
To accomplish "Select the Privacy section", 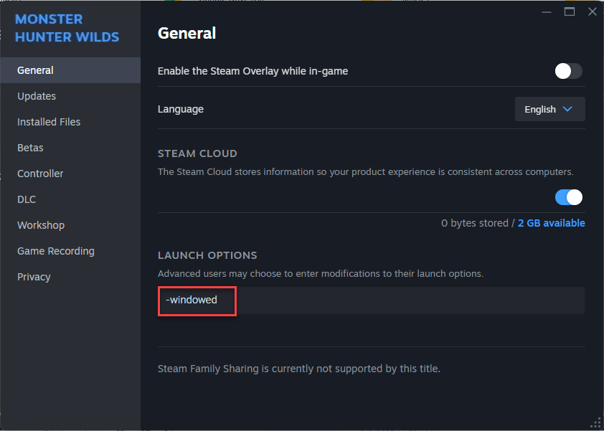I will 34,277.
